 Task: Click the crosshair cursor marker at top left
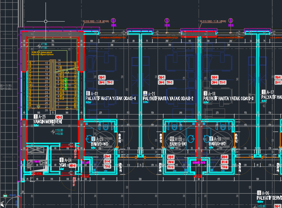(x=45, y=21)
